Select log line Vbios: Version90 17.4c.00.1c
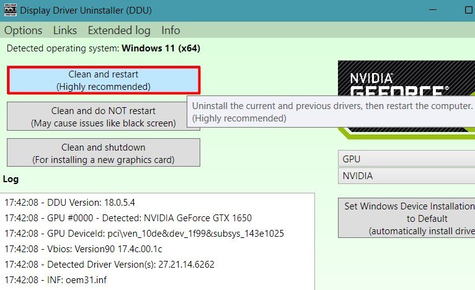Viewport: 475px width, 290px height. click(x=83, y=248)
